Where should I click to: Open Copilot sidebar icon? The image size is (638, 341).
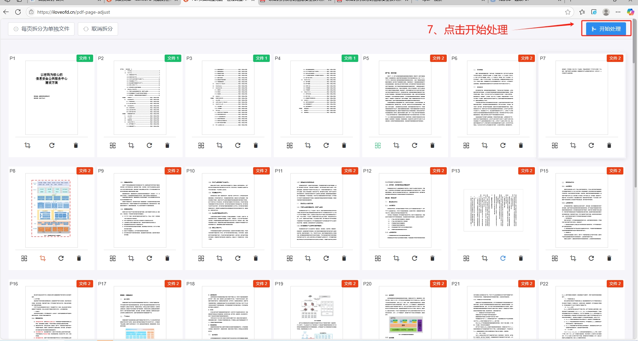(630, 12)
